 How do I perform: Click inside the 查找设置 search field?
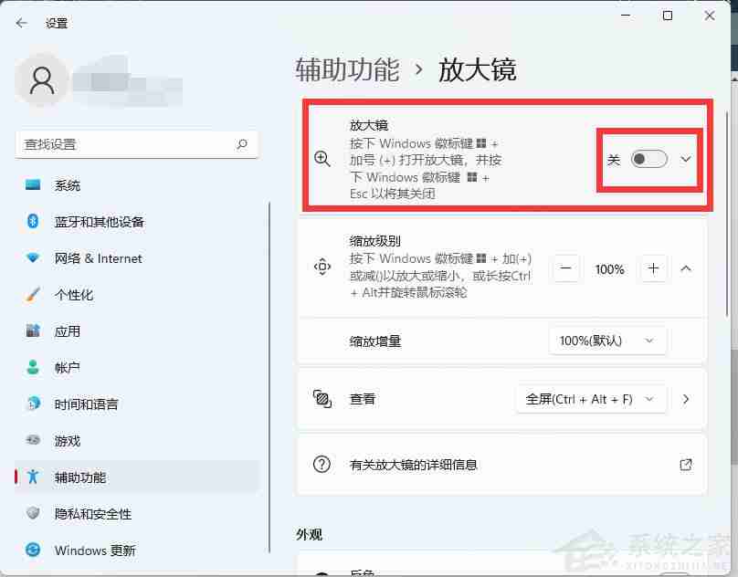pyautogui.click(x=137, y=144)
